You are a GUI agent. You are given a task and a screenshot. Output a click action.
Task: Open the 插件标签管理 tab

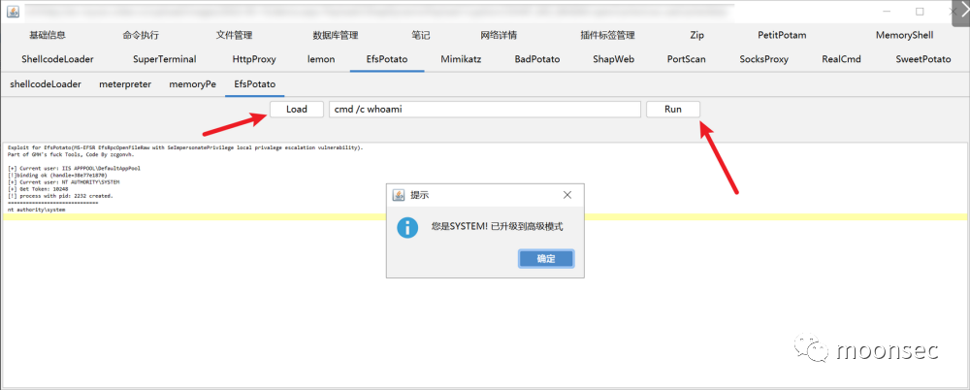(607, 35)
